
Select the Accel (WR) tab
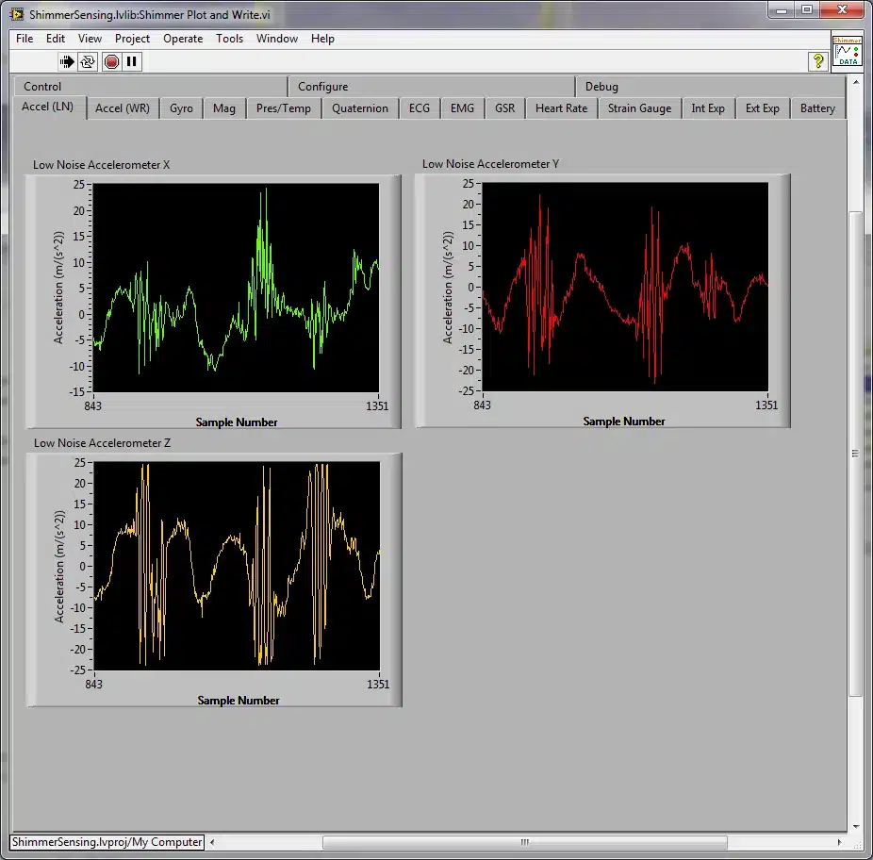123,108
